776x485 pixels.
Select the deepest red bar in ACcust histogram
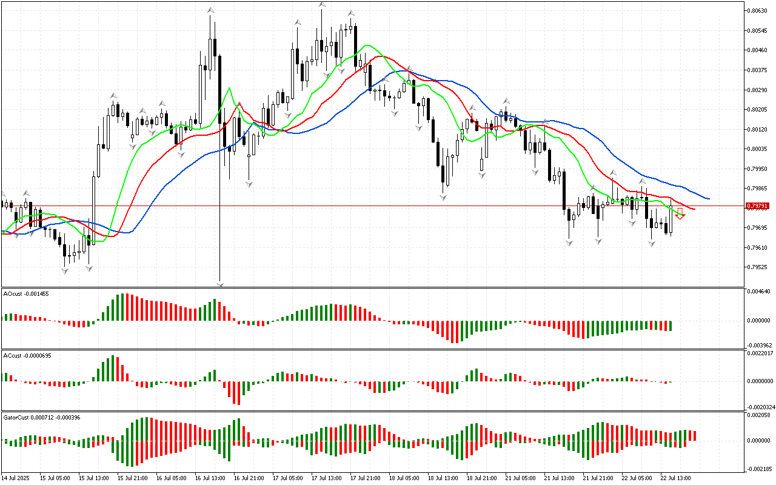[239, 393]
